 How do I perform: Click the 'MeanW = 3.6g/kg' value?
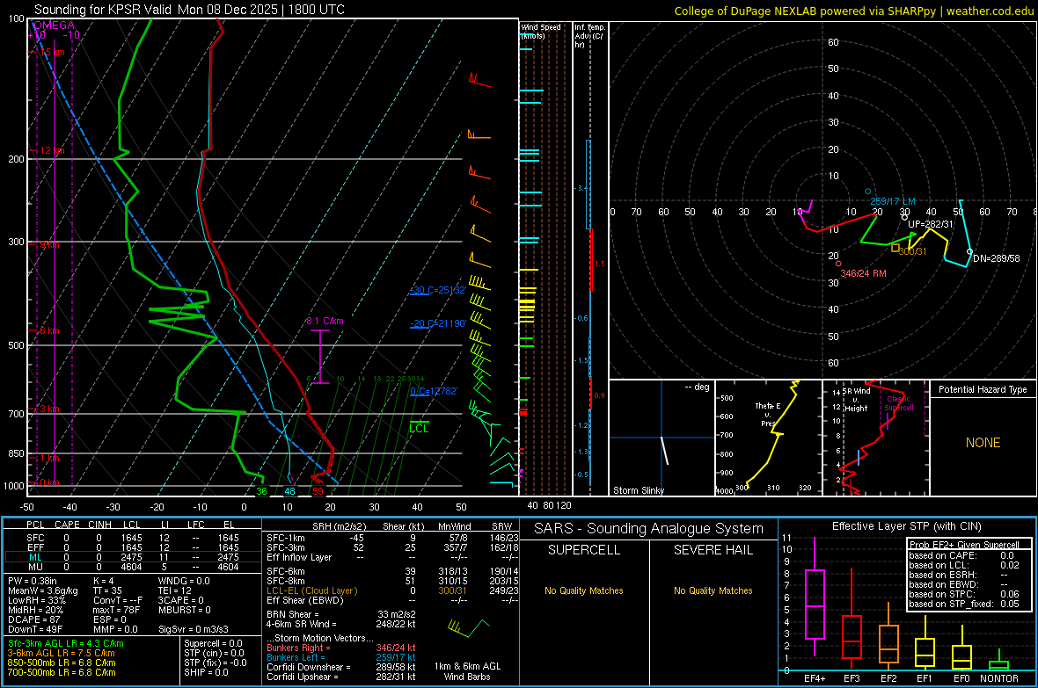43,590
